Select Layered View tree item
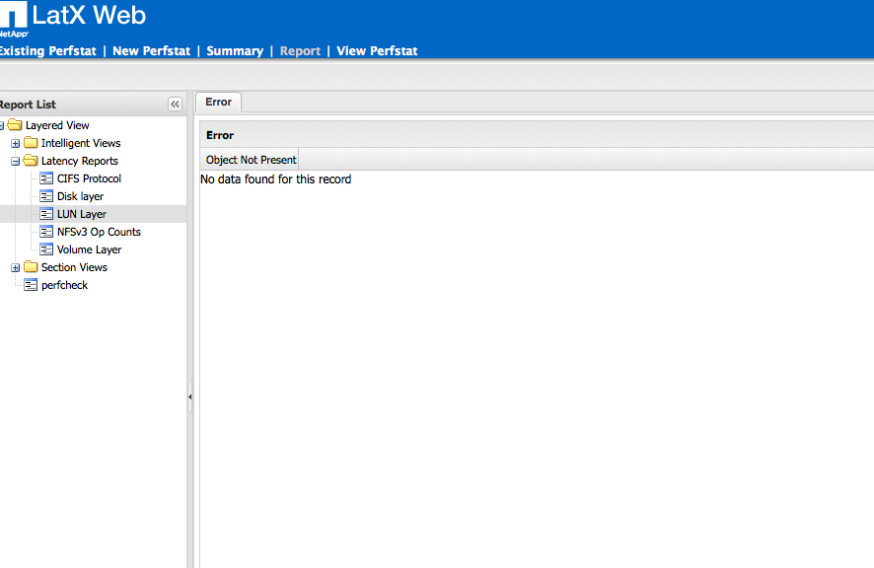 tap(57, 125)
